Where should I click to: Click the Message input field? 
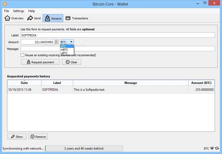point(118,49)
